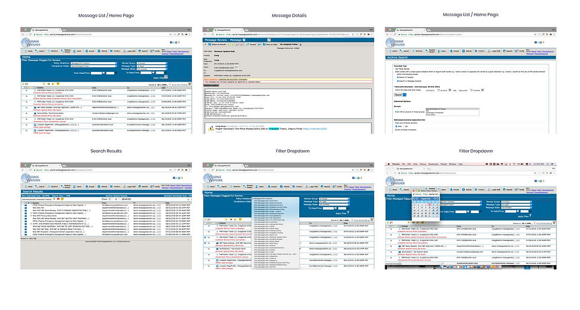Expand Message State dropdown in popup-free Home screenshot
Screen dimensions: 580x310
tap(152, 69)
